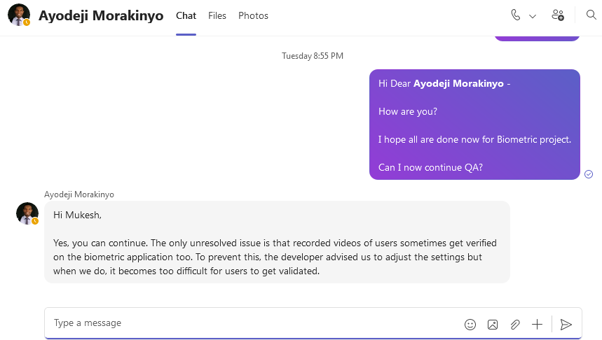Viewport: 602px width, 340px height.
Task: Expand the call options dropdown arrow
Action: (533, 16)
